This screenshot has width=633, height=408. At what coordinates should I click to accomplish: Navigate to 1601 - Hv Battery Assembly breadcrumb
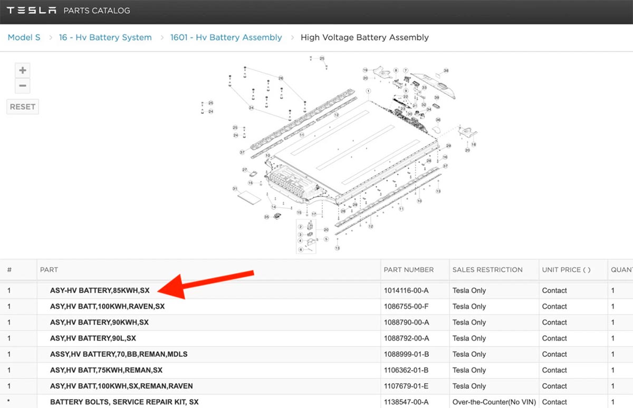tap(226, 37)
